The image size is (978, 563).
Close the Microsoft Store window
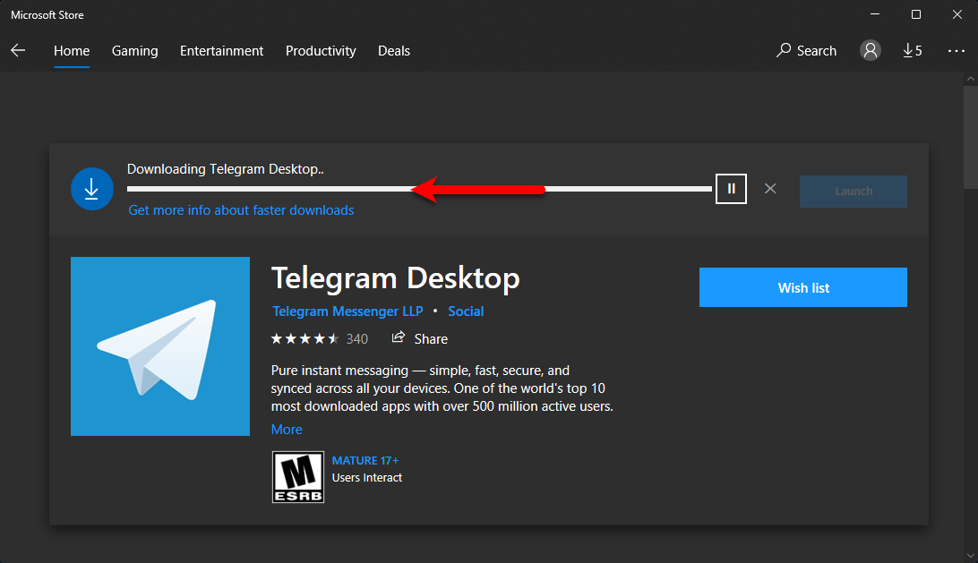pyautogui.click(x=957, y=14)
